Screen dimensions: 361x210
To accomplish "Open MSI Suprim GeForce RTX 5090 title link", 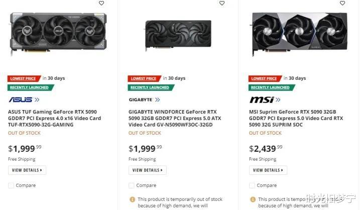I will tap(296, 118).
